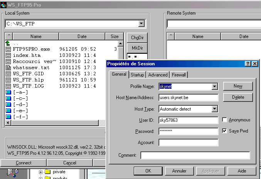The width and height of the screenshot is (261, 179).
Task: Sort local files by the Size column
Action: (115, 36)
